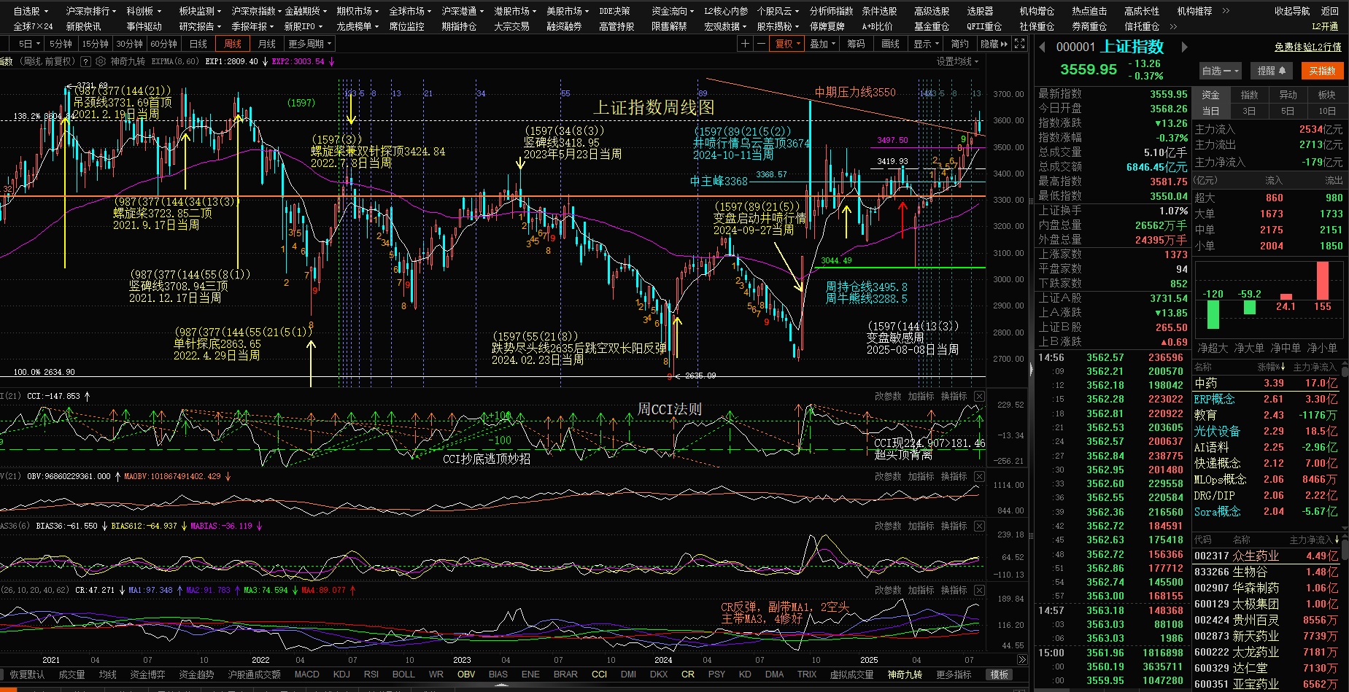Switch chart to 60分钟 period
Screen dimensions: 1349x692
(x=164, y=44)
